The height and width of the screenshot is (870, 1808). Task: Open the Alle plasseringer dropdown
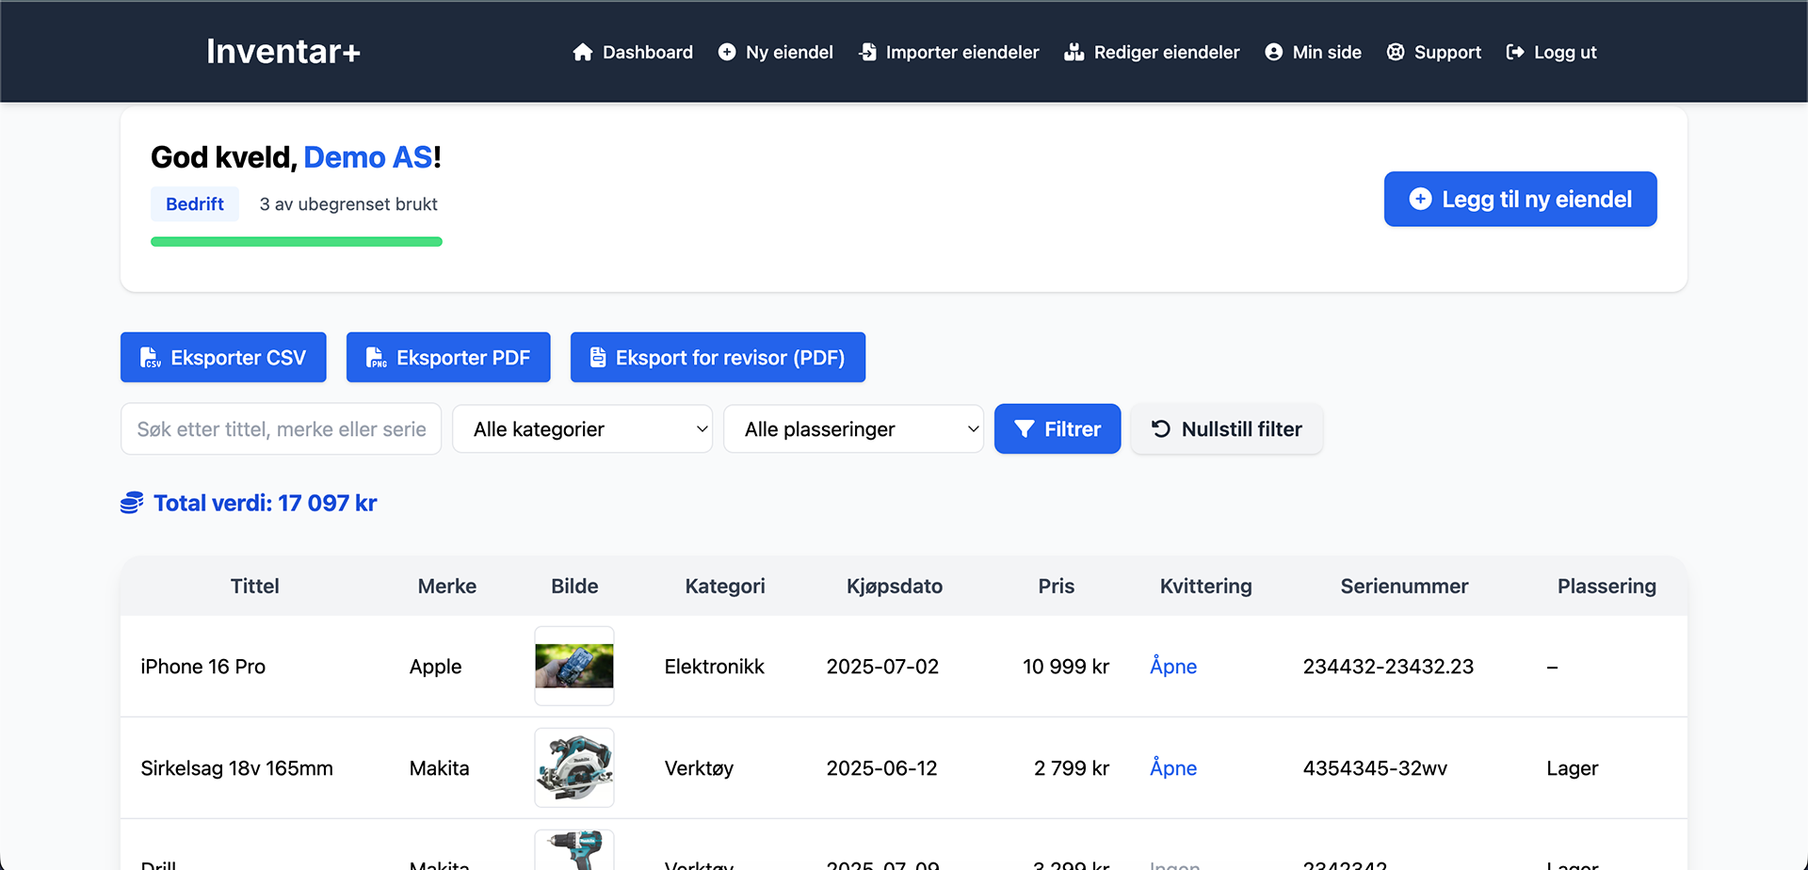853,428
